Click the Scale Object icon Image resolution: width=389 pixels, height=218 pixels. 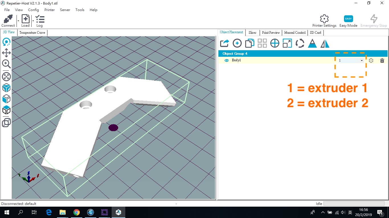click(287, 43)
